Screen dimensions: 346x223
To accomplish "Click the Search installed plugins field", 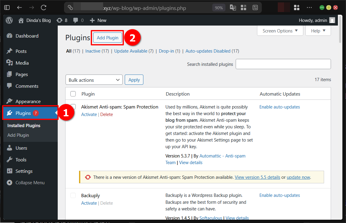I will [x=283, y=64].
